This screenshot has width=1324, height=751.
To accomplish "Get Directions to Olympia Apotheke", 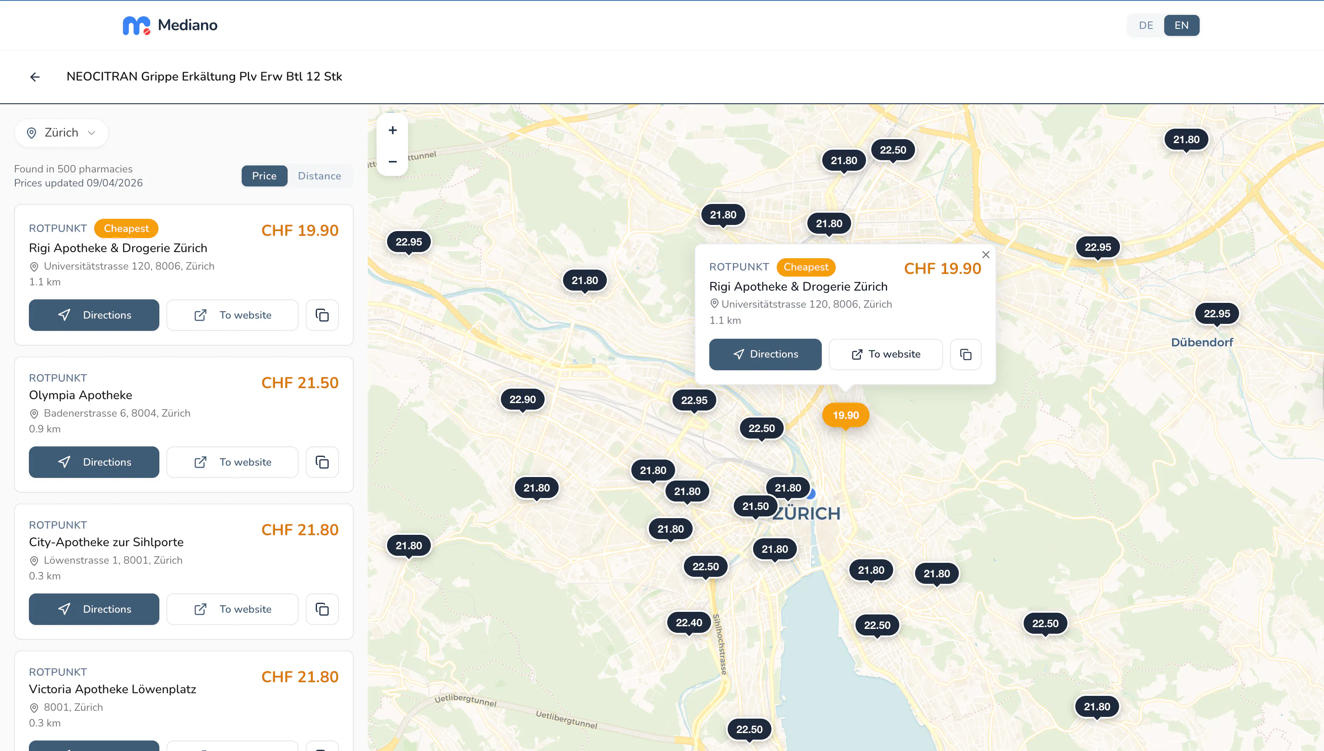I will click(94, 462).
